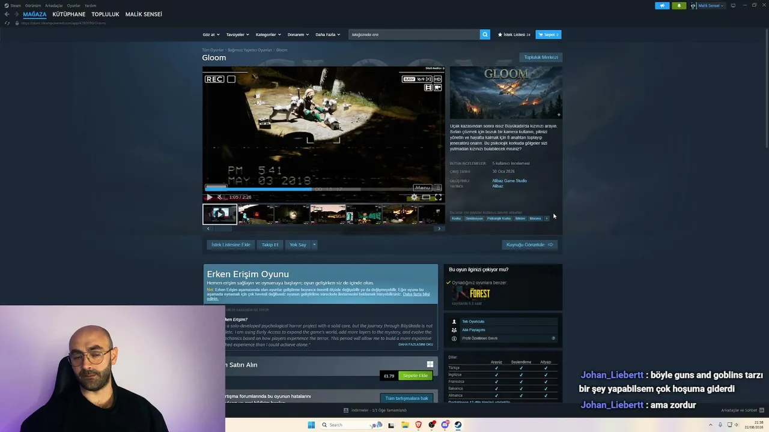Open Kuyruğu Görüntüle queue button
This screenshot has height=432, width=769.
tap(530, 245)
